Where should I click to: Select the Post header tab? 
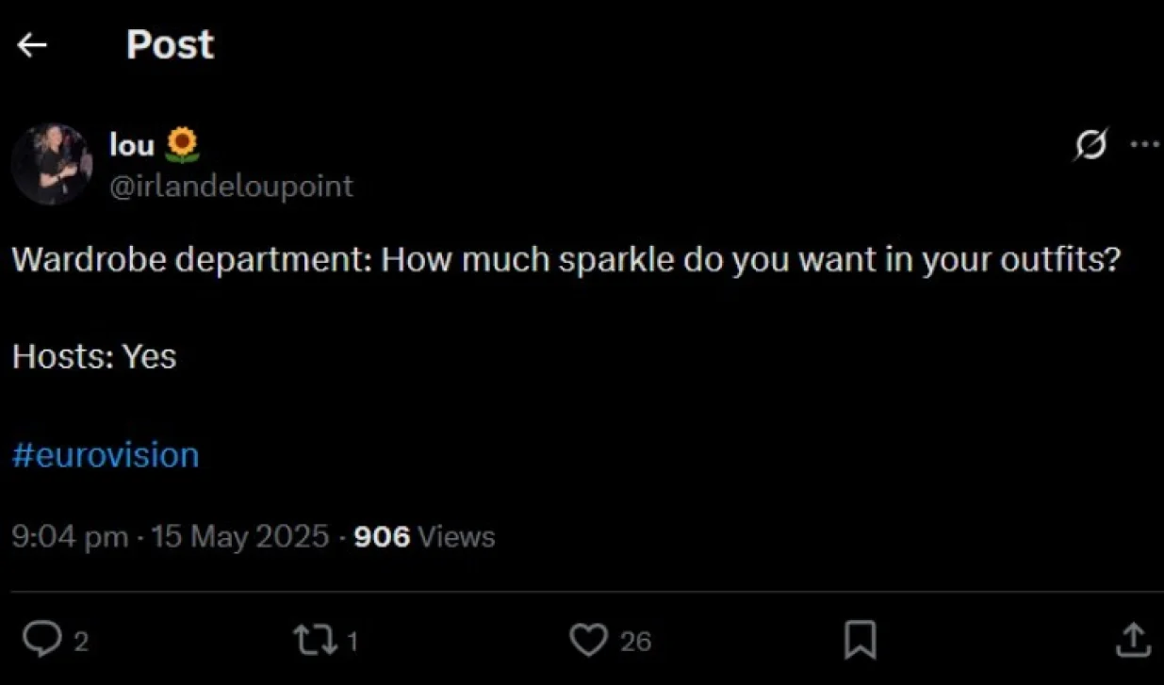coord(170,44)
